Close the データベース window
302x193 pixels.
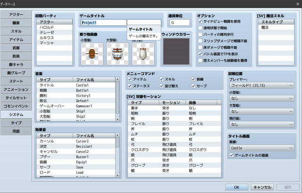click(x=298, y=4)
